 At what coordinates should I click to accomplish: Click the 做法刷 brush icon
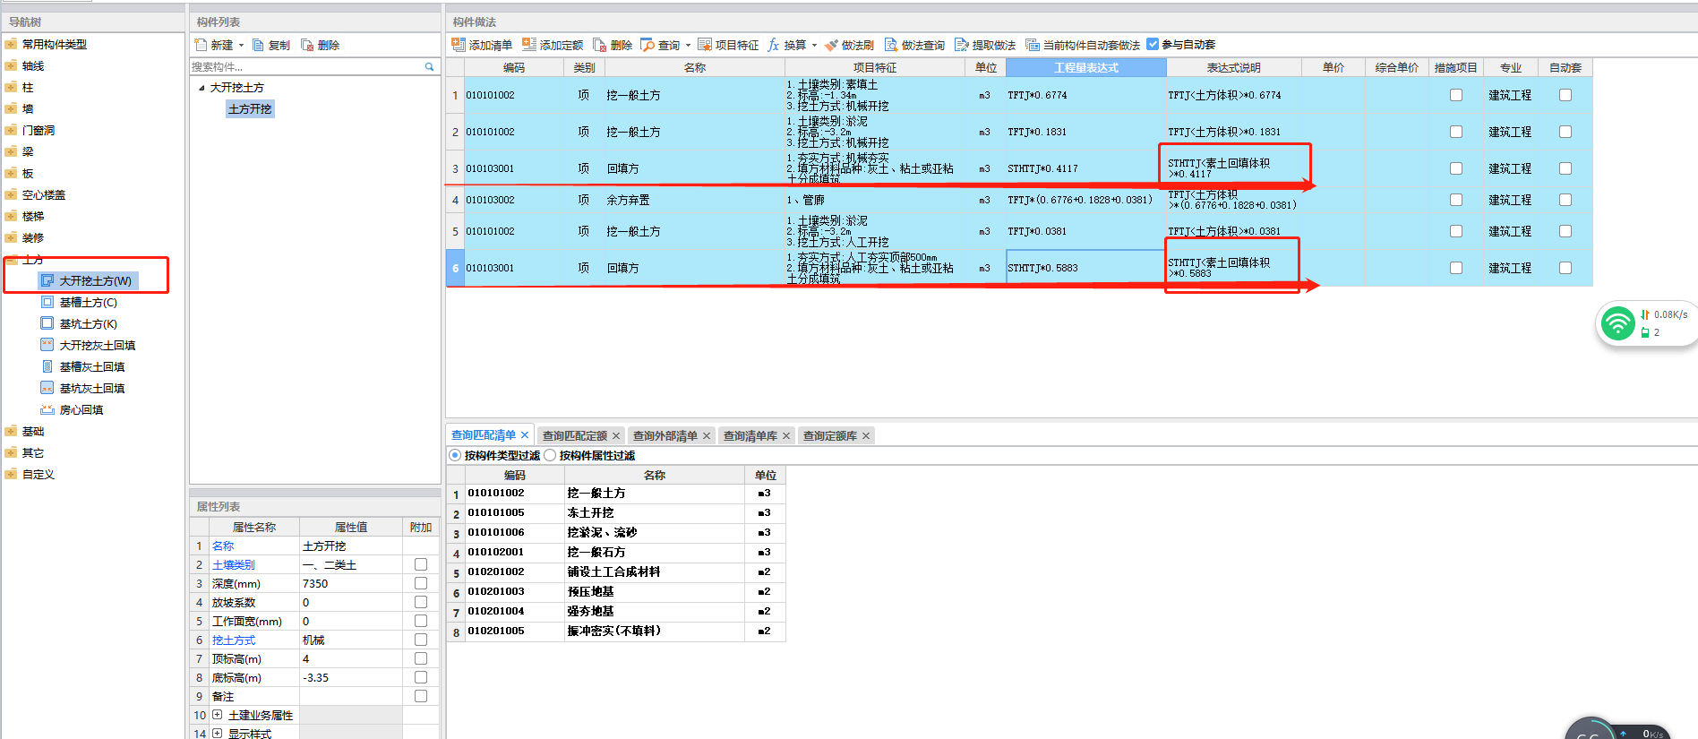pos(831,45)
